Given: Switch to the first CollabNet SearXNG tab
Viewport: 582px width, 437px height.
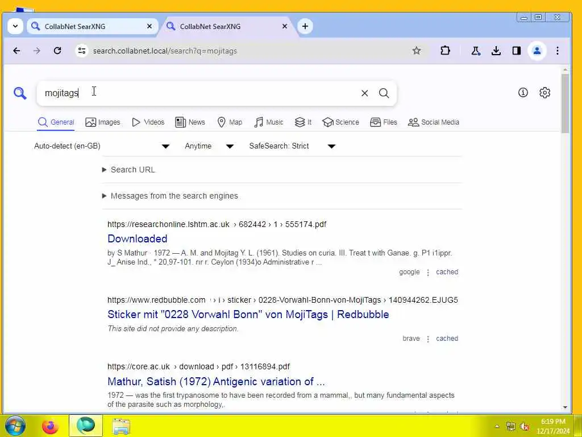Looking at the screenshot, I should (x=92, y=26).
